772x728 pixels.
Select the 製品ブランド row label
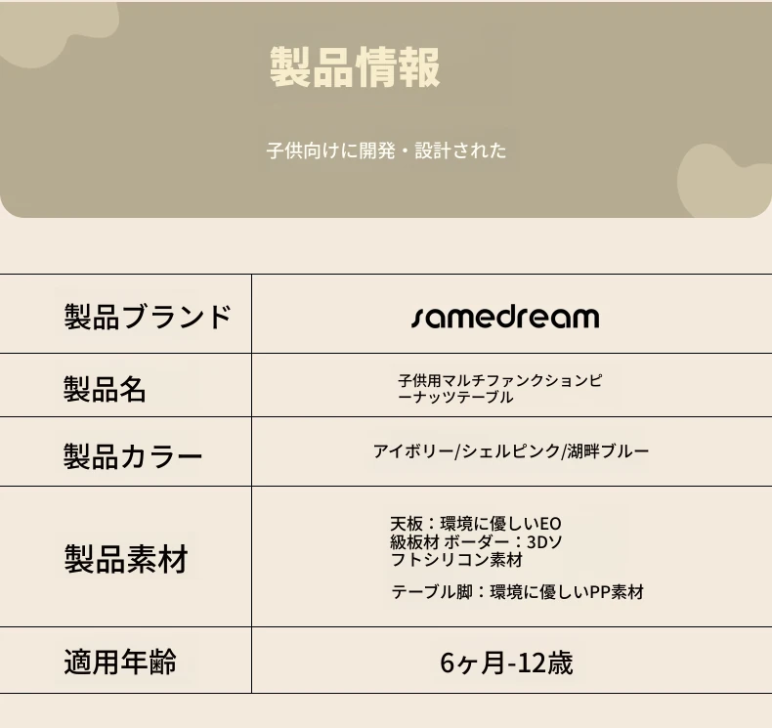[x=148, y=317]
